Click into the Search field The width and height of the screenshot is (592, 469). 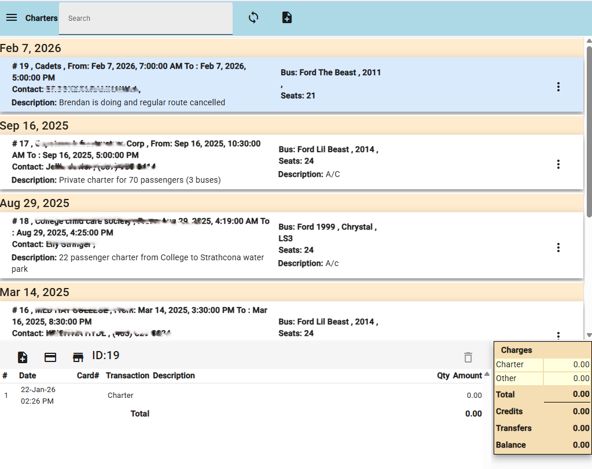(146, 19)
